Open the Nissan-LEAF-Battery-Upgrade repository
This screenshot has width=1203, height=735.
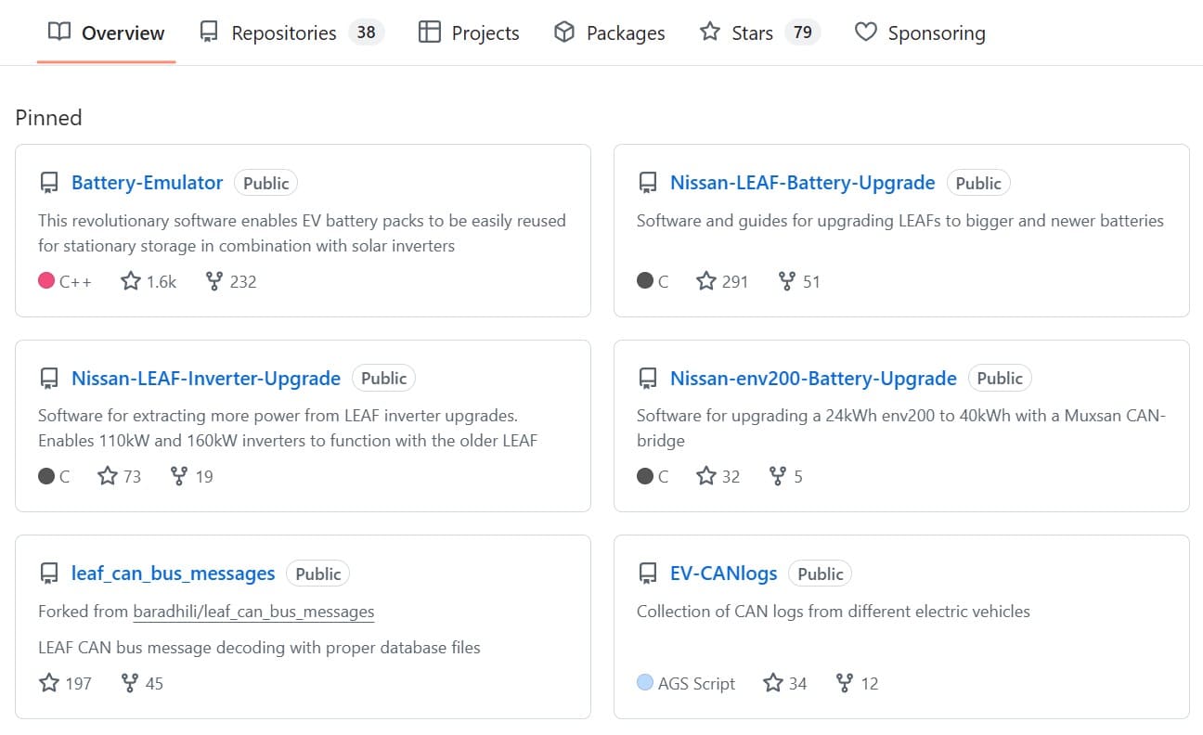click(x=803, y=183)
